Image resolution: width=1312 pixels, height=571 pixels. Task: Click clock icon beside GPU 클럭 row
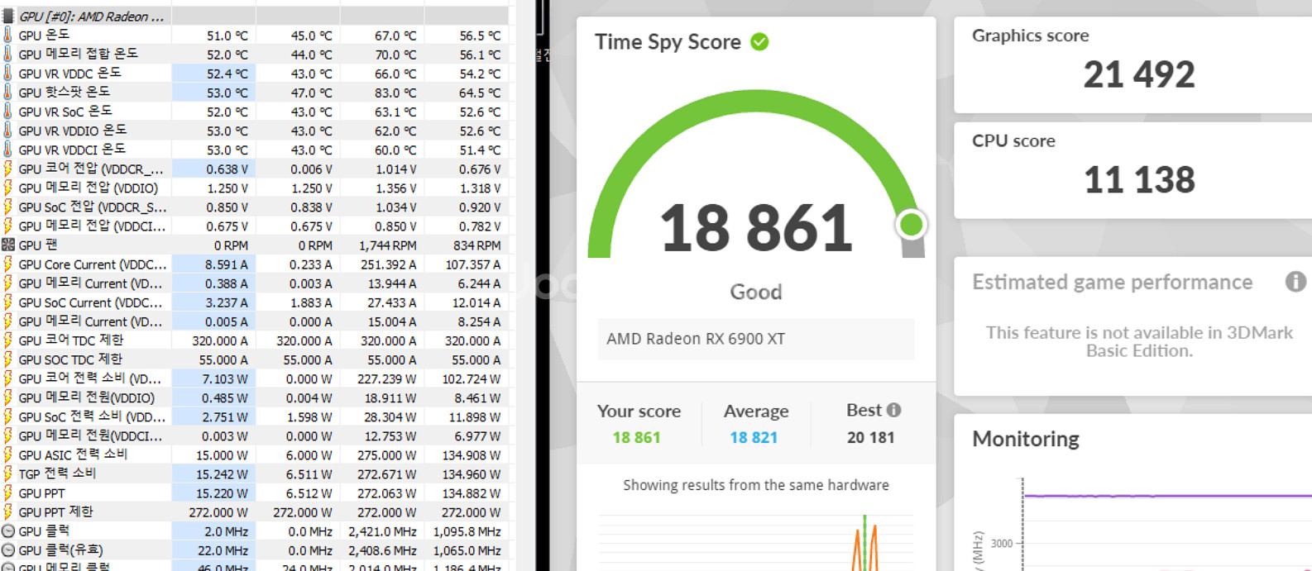(x=8, y=531)
